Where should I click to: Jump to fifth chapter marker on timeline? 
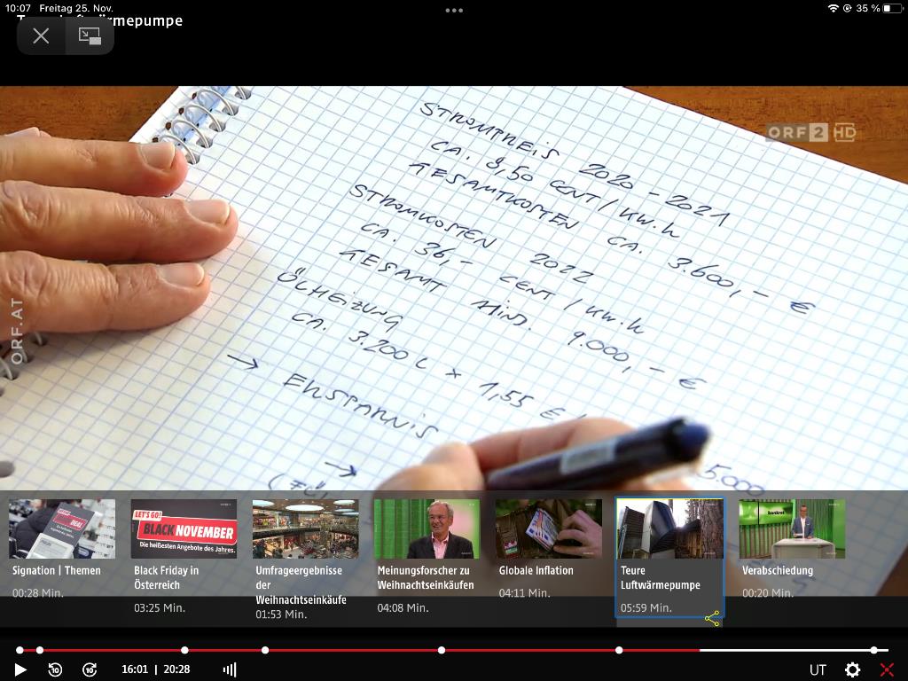[442, 650]
